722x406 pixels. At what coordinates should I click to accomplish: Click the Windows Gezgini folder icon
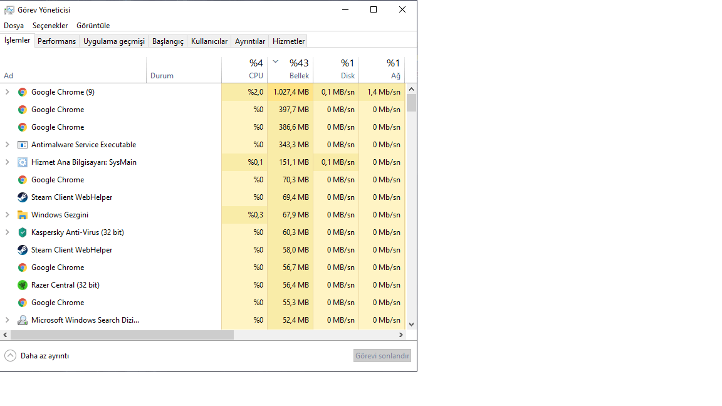click(22, 215)
